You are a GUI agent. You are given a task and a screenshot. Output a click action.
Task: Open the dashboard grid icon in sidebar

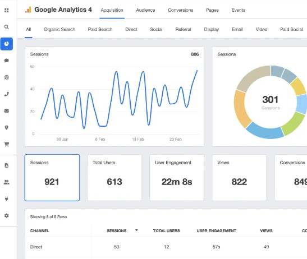[x=7, y=10]
